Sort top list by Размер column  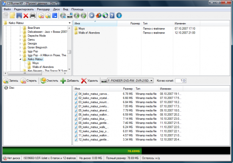click(129, 23)
